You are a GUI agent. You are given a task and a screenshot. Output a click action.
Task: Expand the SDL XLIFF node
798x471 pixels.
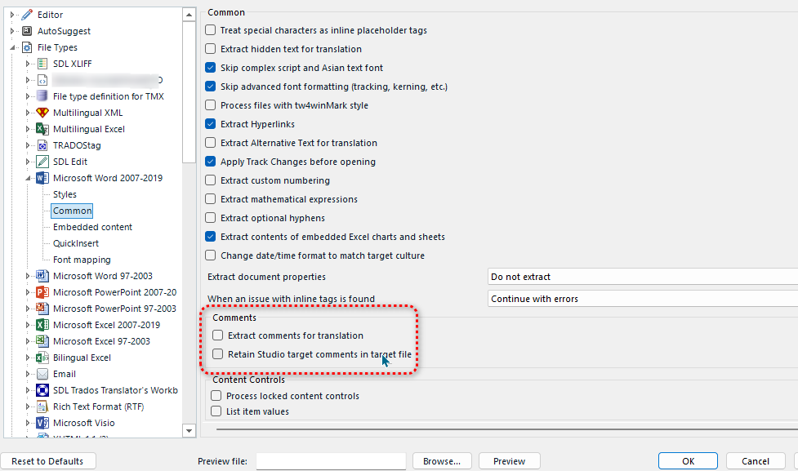28,64
